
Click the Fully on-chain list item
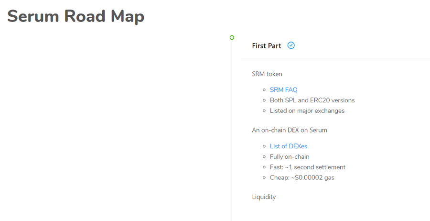coord(290,157)
